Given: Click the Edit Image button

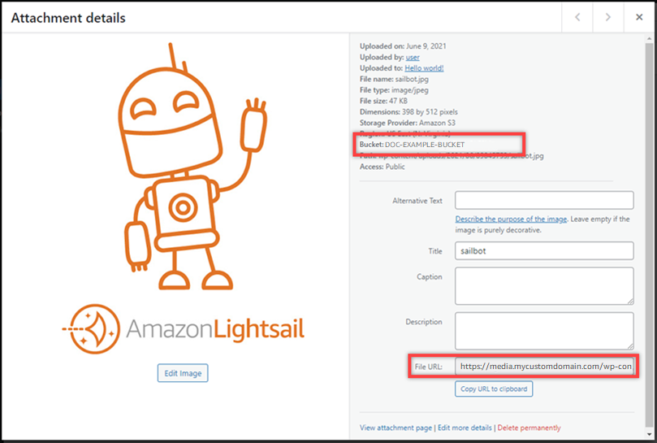Looking at the screenshot, I should (183, 373).
